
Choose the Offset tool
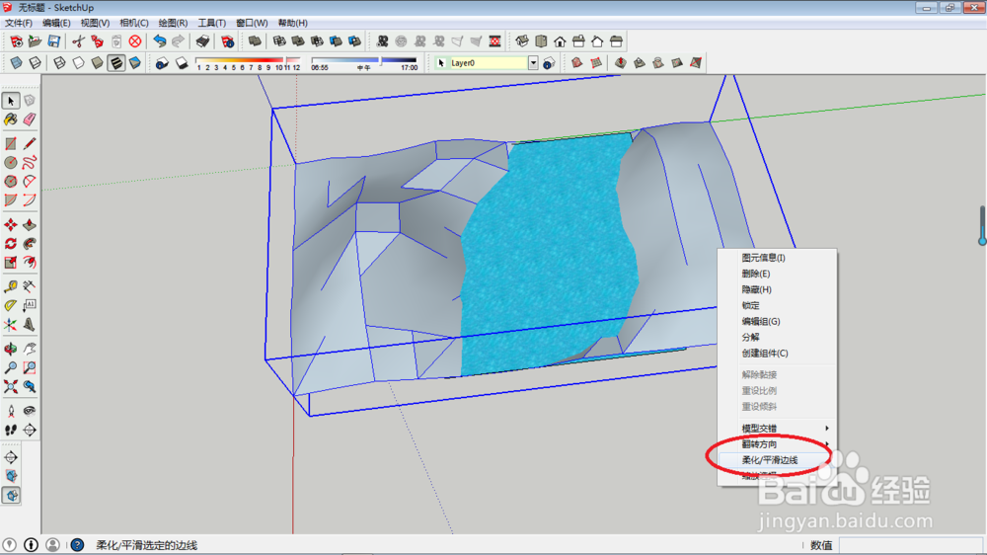(x=30, y=262)
